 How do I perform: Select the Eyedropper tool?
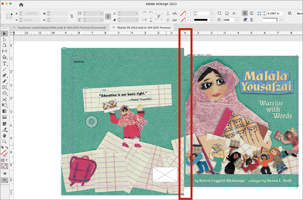pyautogui.click(x=5, y=130)
